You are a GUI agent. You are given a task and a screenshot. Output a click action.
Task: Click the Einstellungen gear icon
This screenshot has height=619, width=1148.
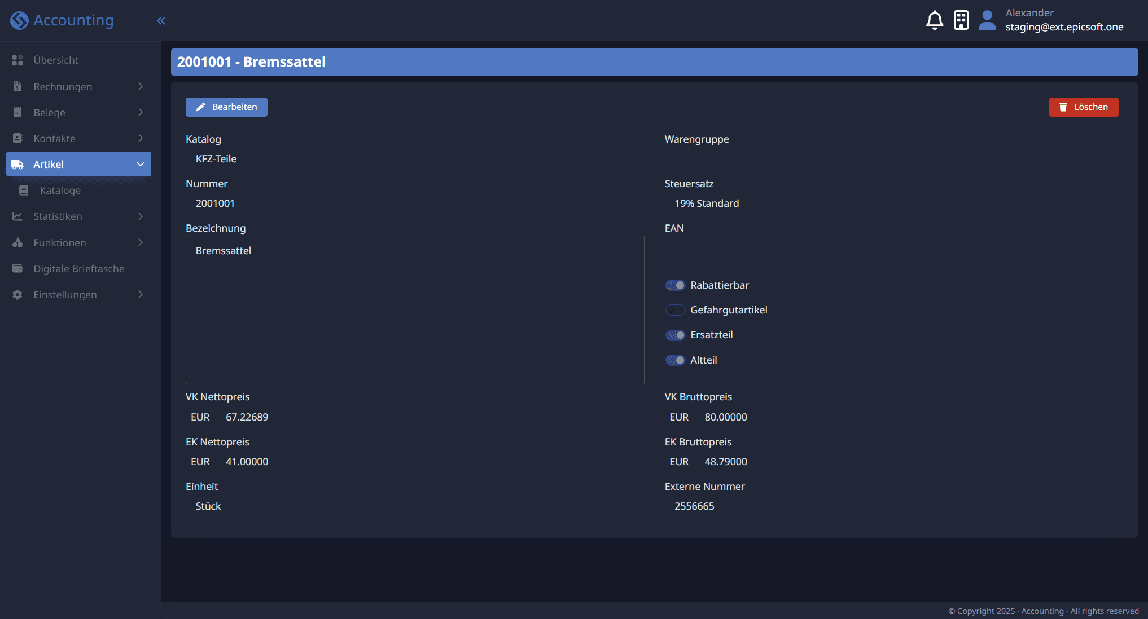click(x=17, y=295)
